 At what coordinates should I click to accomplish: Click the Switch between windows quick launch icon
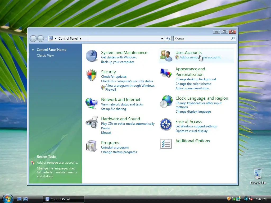click(25, 199)
